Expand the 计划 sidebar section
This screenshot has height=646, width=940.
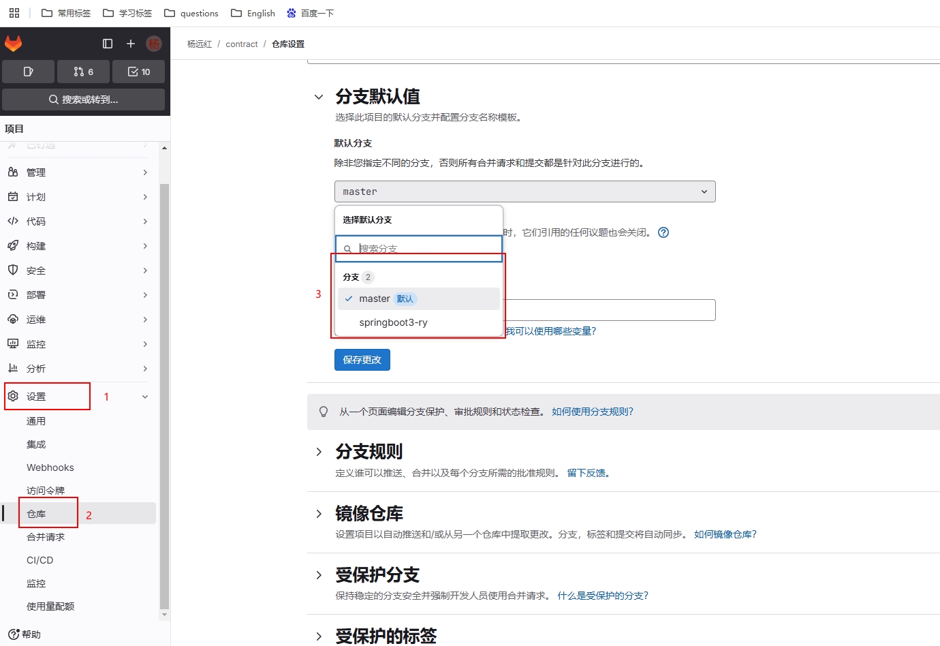78,197
